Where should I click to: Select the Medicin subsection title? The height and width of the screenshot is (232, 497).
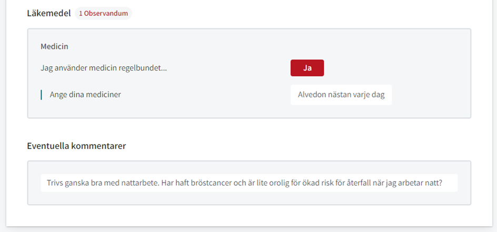pos(54,46)
